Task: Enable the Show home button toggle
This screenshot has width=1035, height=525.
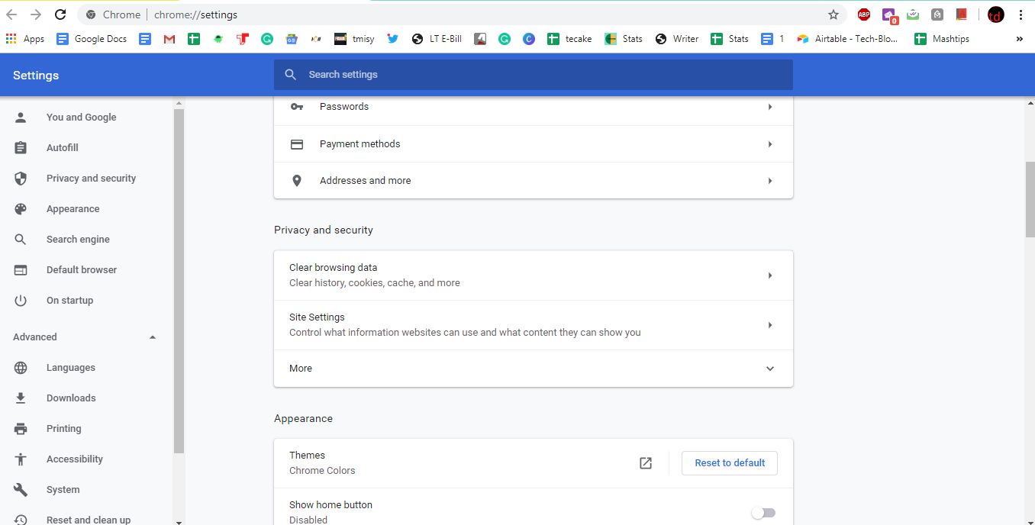Action: click(x=763, y=513)
